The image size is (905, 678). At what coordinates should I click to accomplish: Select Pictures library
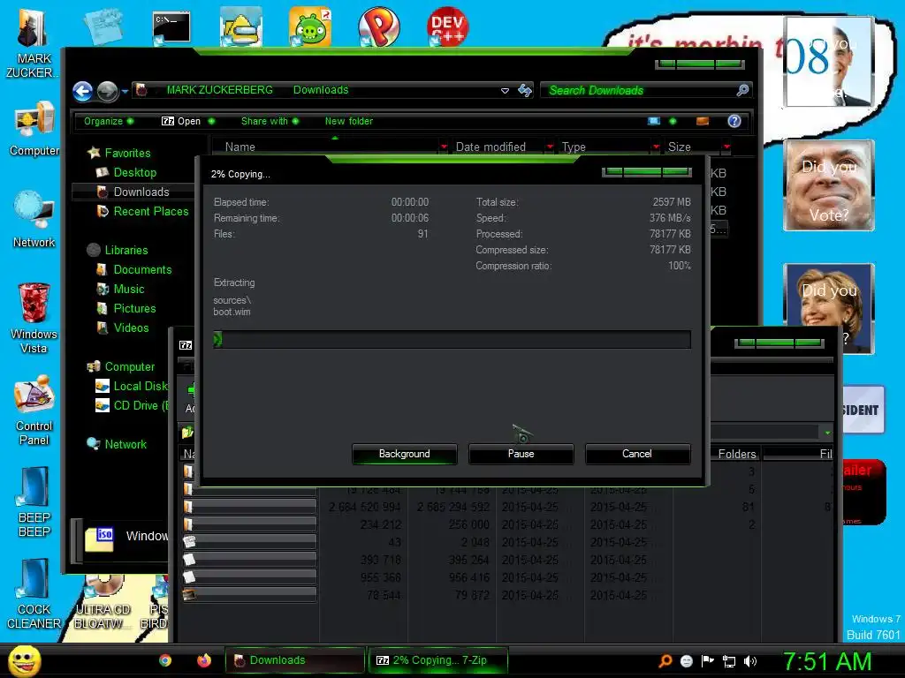(x=134, y=308)
